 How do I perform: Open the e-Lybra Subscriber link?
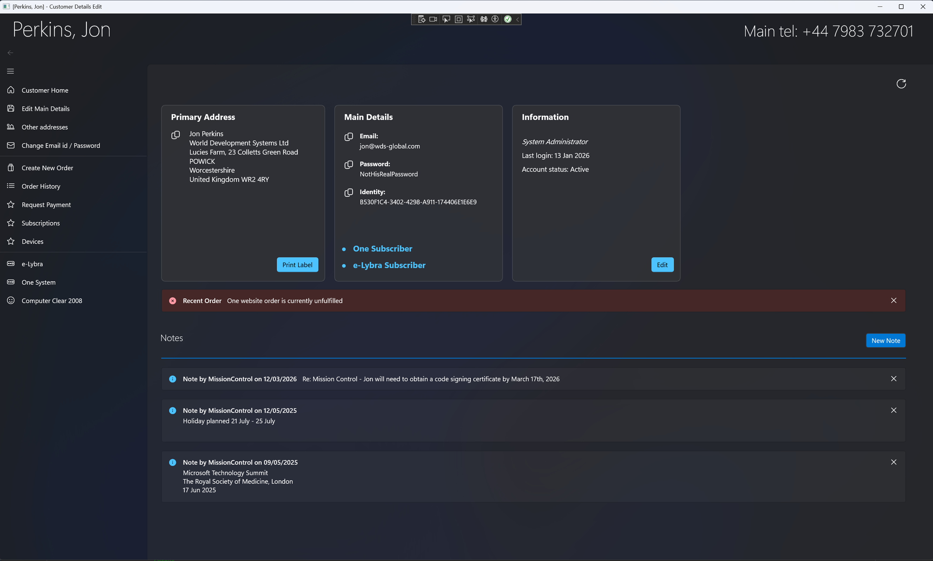(x=389, y=265)
